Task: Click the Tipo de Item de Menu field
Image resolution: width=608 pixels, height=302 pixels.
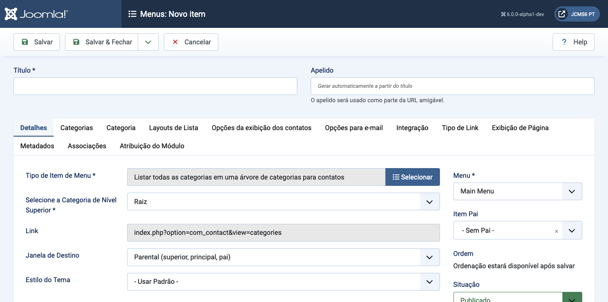Action: click(256, 177)
